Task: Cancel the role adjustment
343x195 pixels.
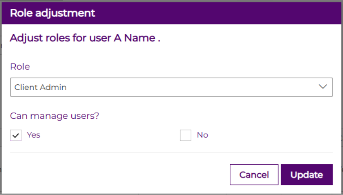Action: pyautogui.click(x=254, y=175)
